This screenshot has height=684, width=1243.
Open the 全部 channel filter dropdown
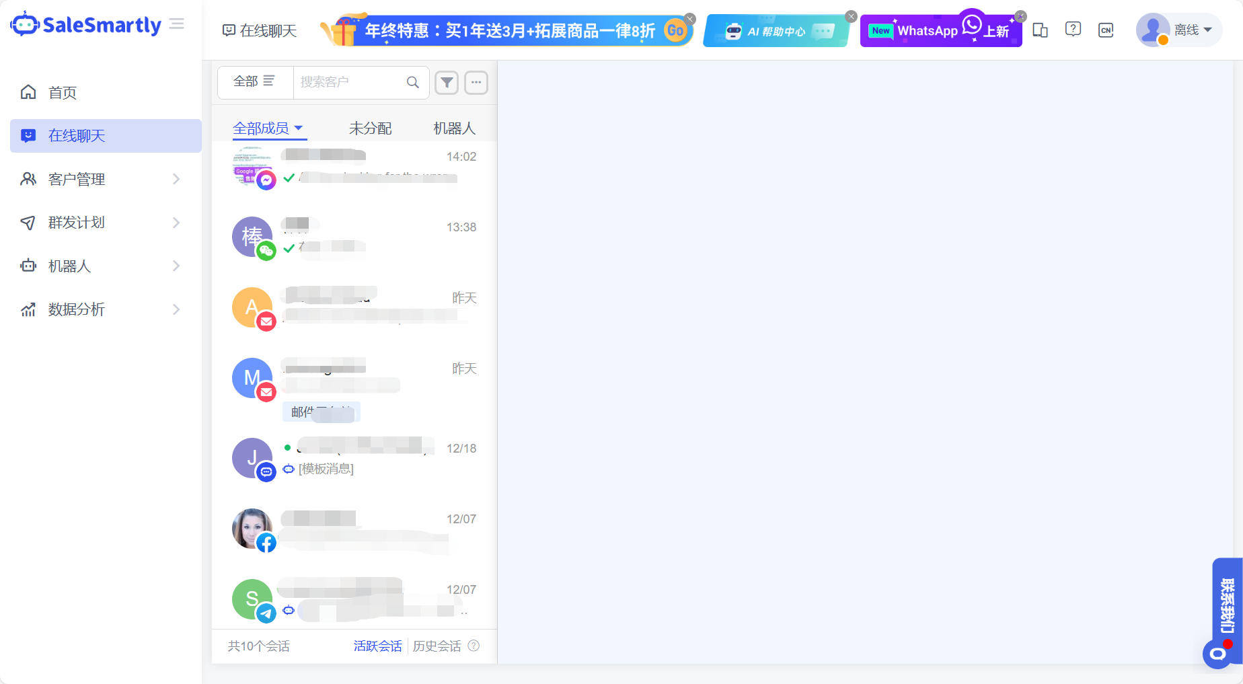click(x=254, y=82)
